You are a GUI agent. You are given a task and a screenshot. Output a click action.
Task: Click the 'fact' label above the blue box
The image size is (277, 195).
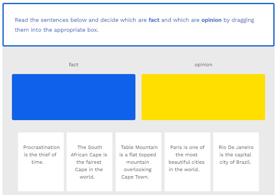tap(74, 65)
